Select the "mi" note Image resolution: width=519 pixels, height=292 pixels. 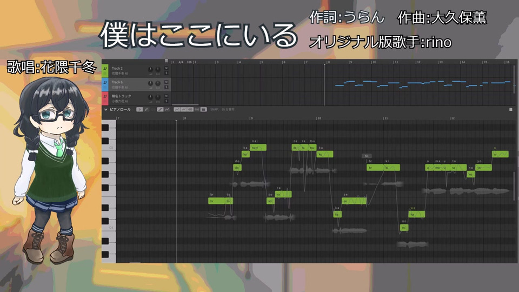[x=404, y=228]
